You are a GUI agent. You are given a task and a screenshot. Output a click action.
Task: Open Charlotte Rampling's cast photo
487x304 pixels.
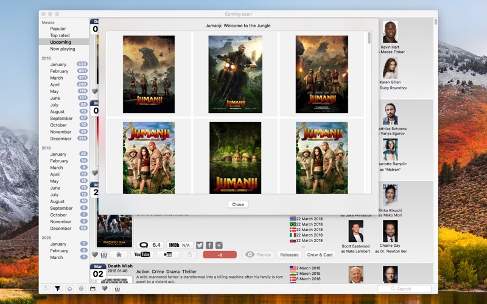click(390, 150)
